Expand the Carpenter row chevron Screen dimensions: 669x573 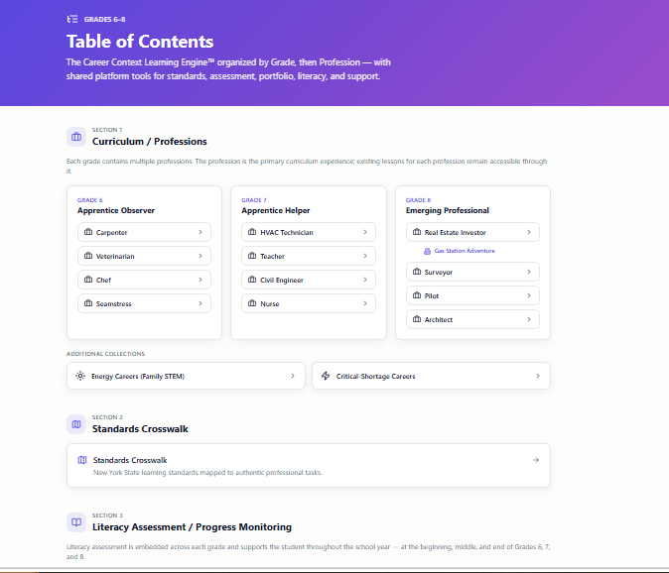[x=201, y=232]
